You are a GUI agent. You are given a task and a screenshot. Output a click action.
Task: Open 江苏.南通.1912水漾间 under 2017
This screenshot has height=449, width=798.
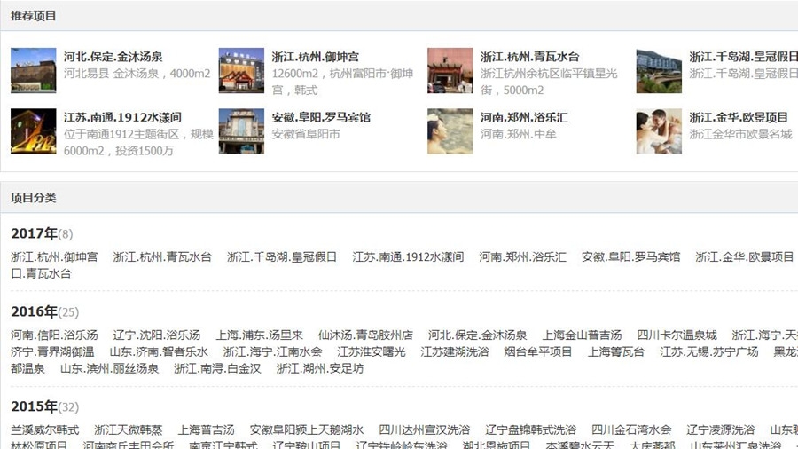tap(408, 256)
